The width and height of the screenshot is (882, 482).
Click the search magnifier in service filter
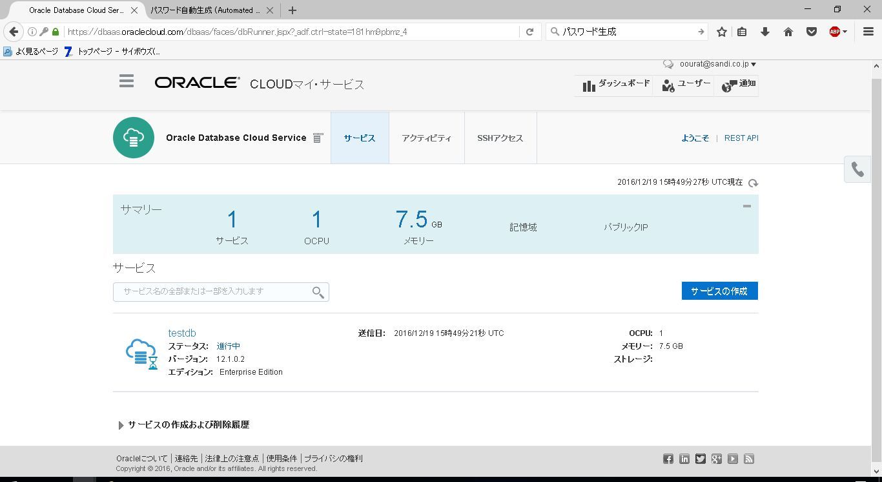(x=318, y=292)
